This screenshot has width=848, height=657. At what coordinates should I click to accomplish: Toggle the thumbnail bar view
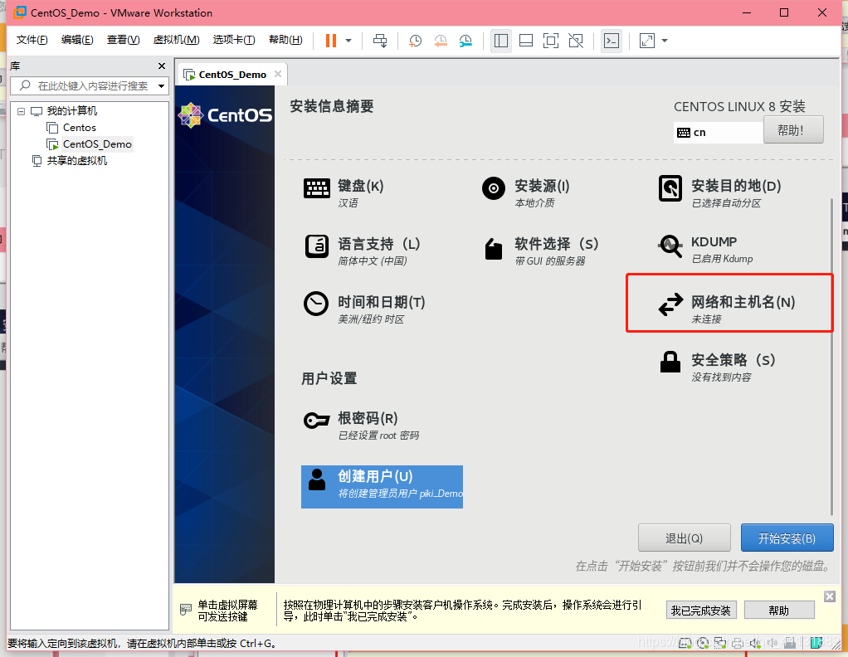point(526,41)
